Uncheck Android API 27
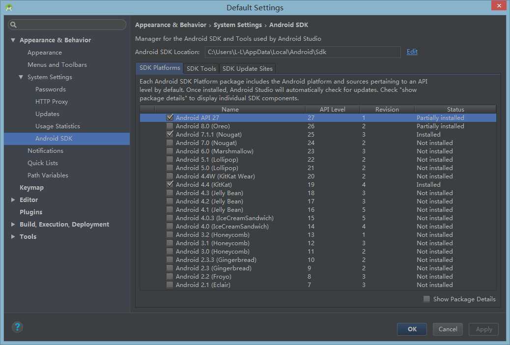This screenshot has height=345, width=510. (x=170, y=117)
